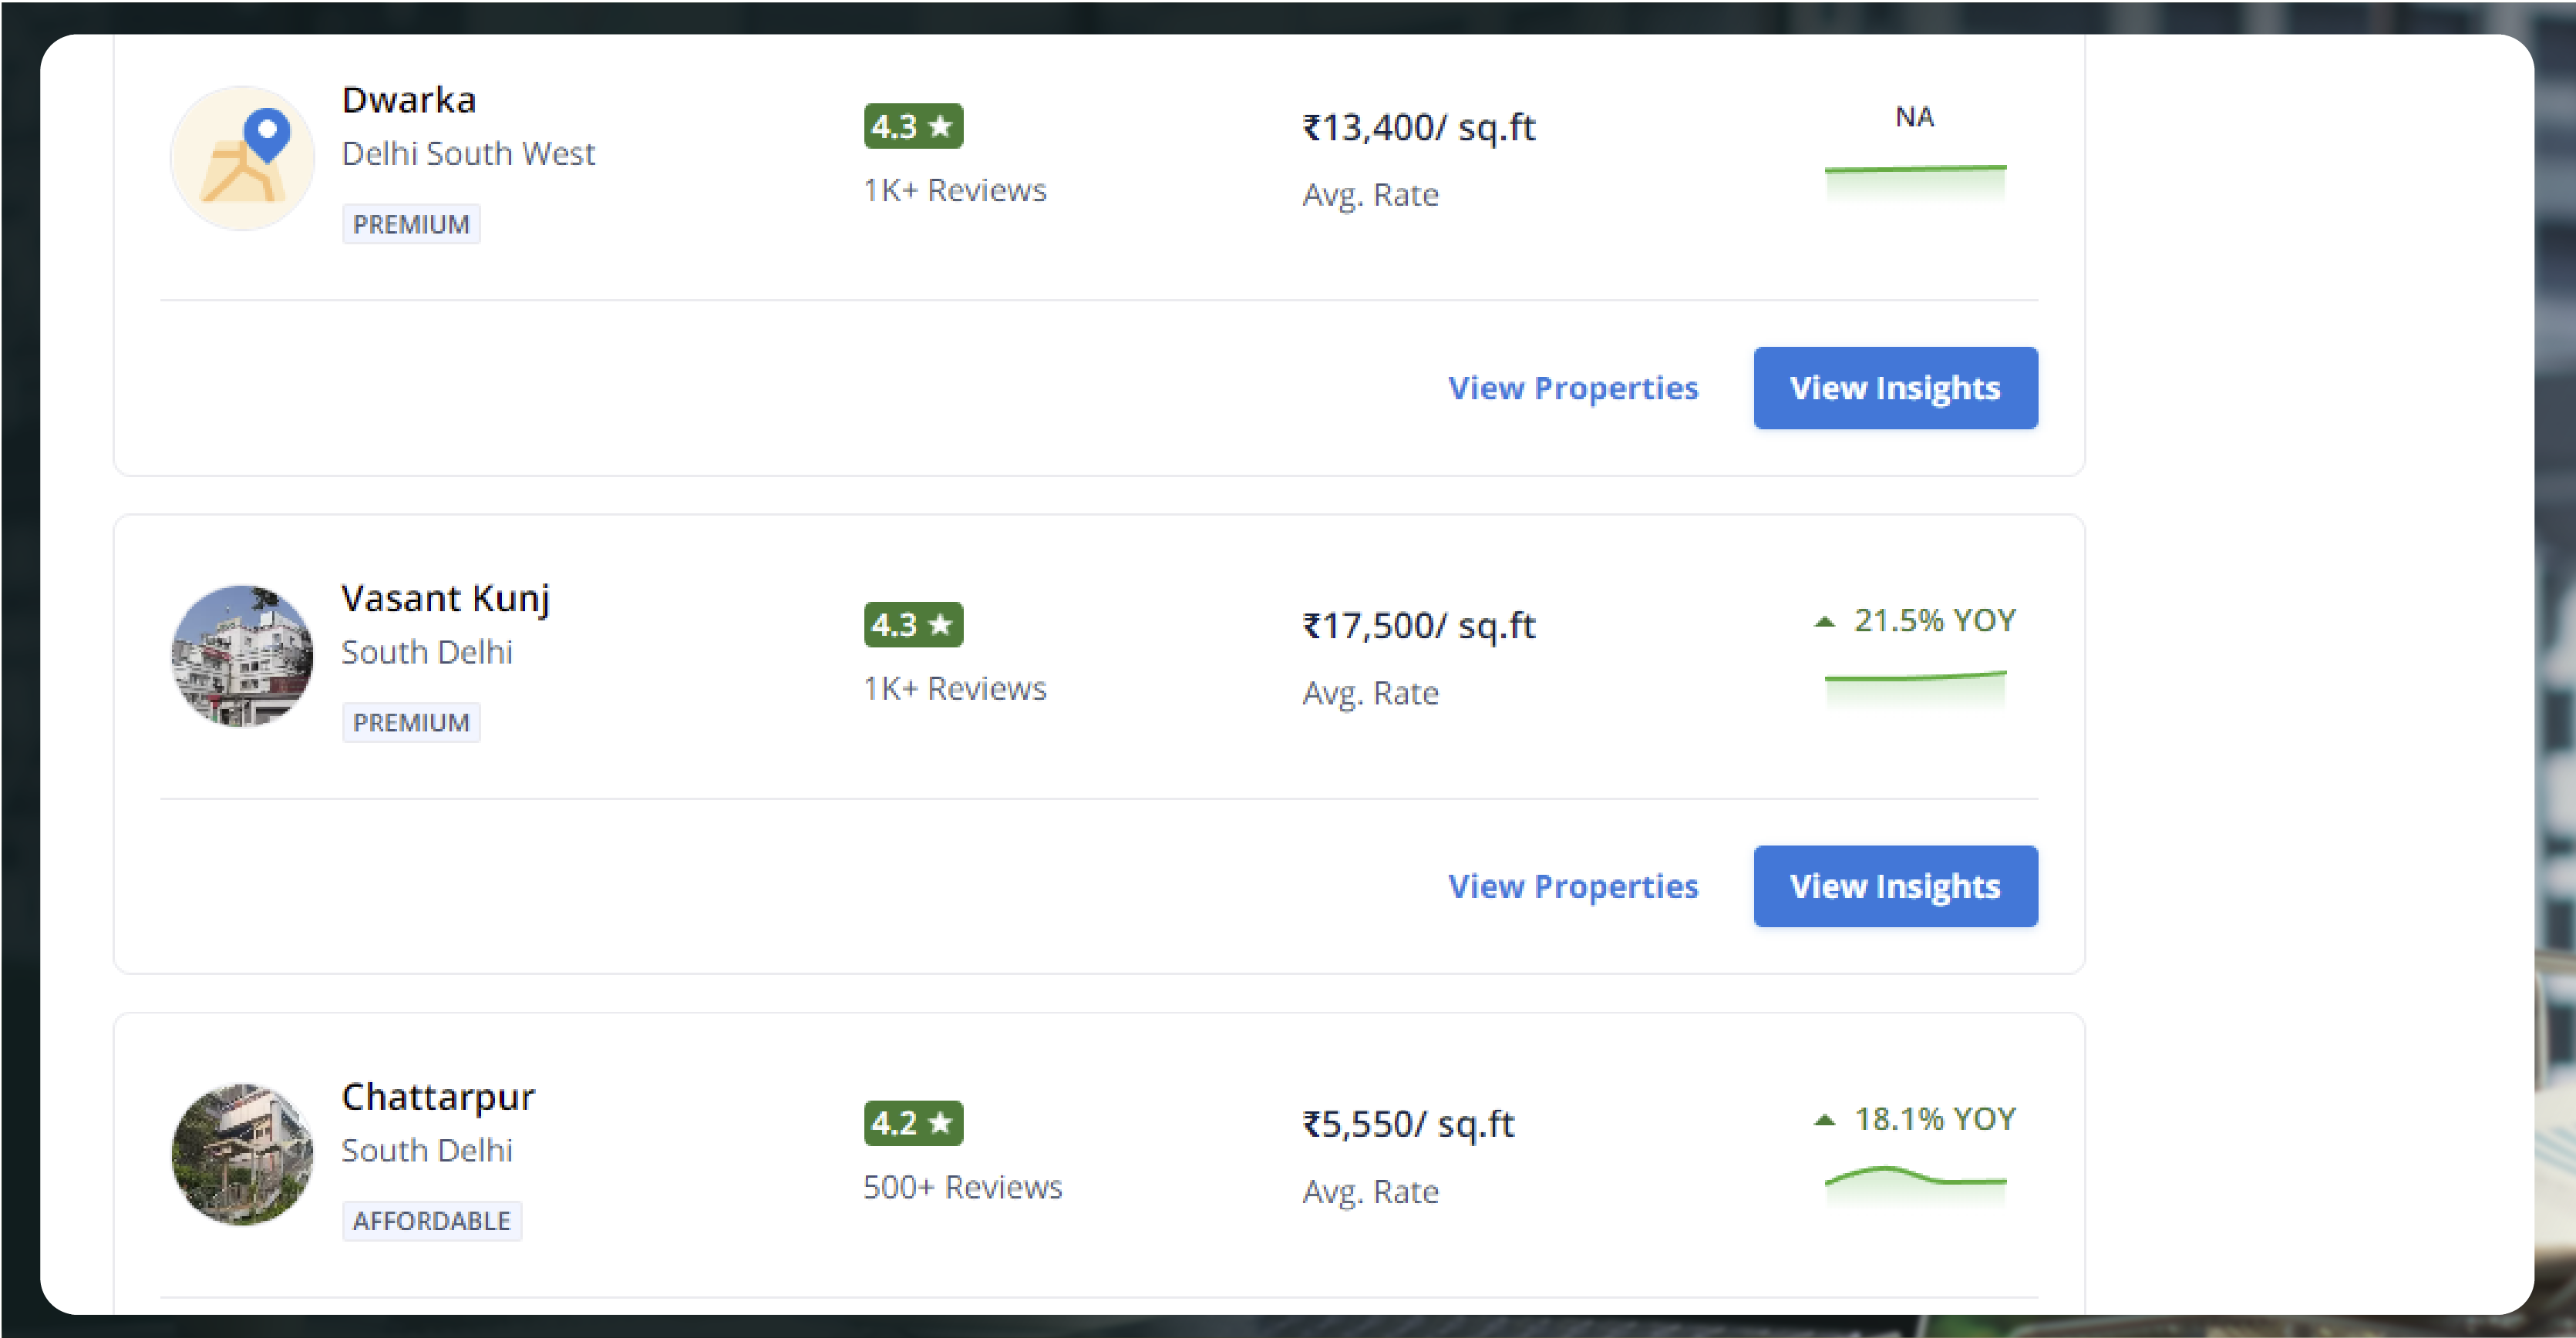Click the Dwarka price trend sparkline
Viewport: 2576px width, 1338px height.
(x=1915, y=180)
